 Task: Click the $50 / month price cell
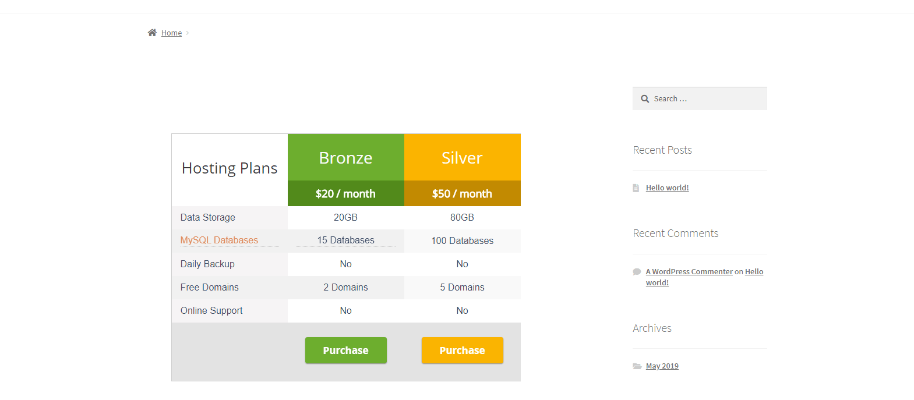point(463,193)
